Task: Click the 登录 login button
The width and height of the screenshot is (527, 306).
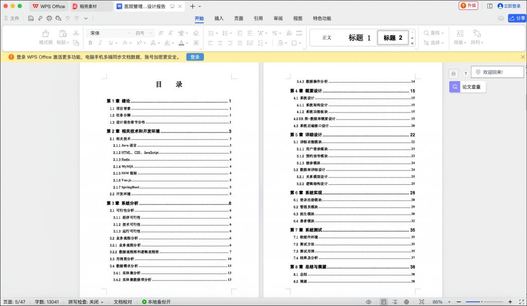Action: (x=195, y=57)
